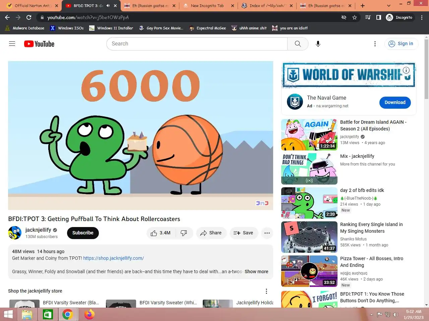Open jacknjellify channel avatar
The width and height of the screenshot is (429, 321).
point(15,233)
